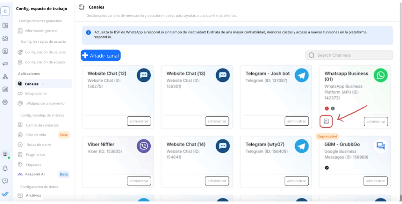
Task: Click the user status avatar with green dot
Action: [x=5, y=154]
